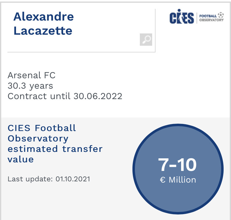
Task: Click the Last update: 01.10.2021 text
Action: [x=49, y=179]
